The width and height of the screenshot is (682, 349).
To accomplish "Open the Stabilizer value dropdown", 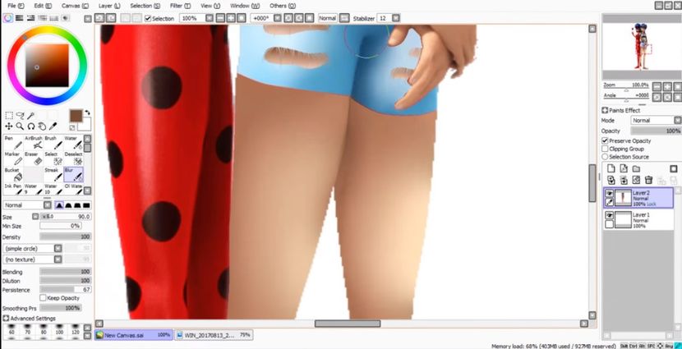I will (396, 18).
